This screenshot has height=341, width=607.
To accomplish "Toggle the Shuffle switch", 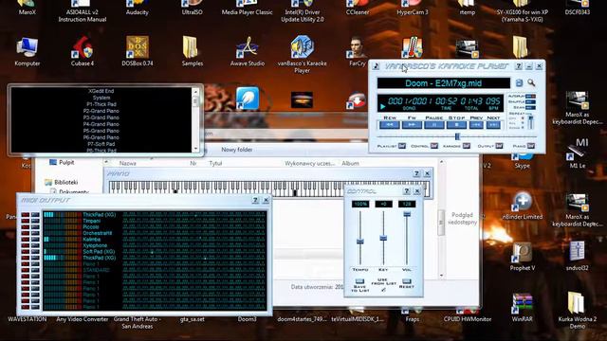I will 530,101.
